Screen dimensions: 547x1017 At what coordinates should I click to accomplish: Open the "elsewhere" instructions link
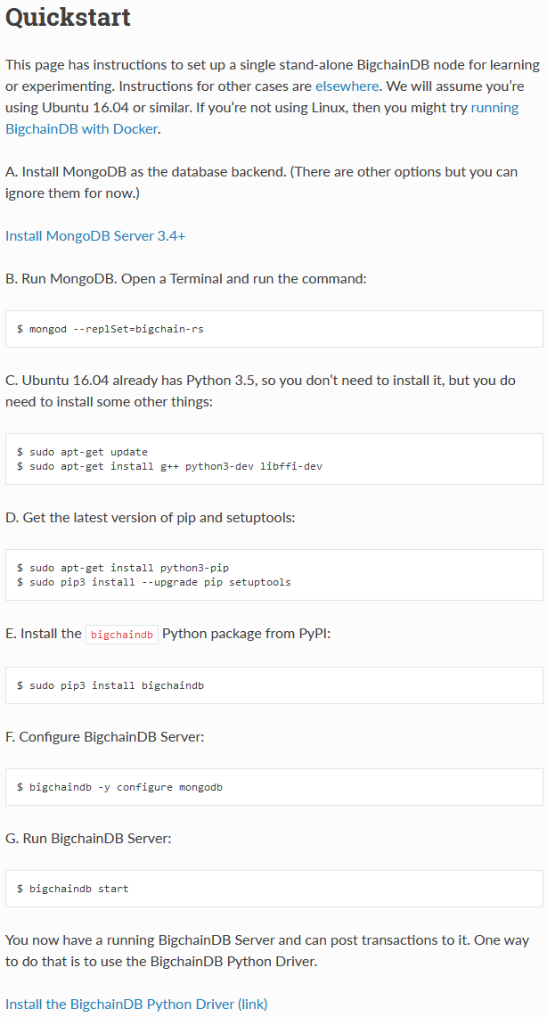(347, 86)
